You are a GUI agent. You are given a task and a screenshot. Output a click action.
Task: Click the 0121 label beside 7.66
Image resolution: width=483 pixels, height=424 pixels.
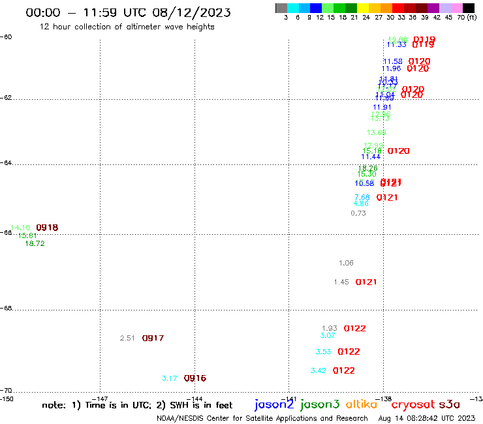click(x=387, y=198)
